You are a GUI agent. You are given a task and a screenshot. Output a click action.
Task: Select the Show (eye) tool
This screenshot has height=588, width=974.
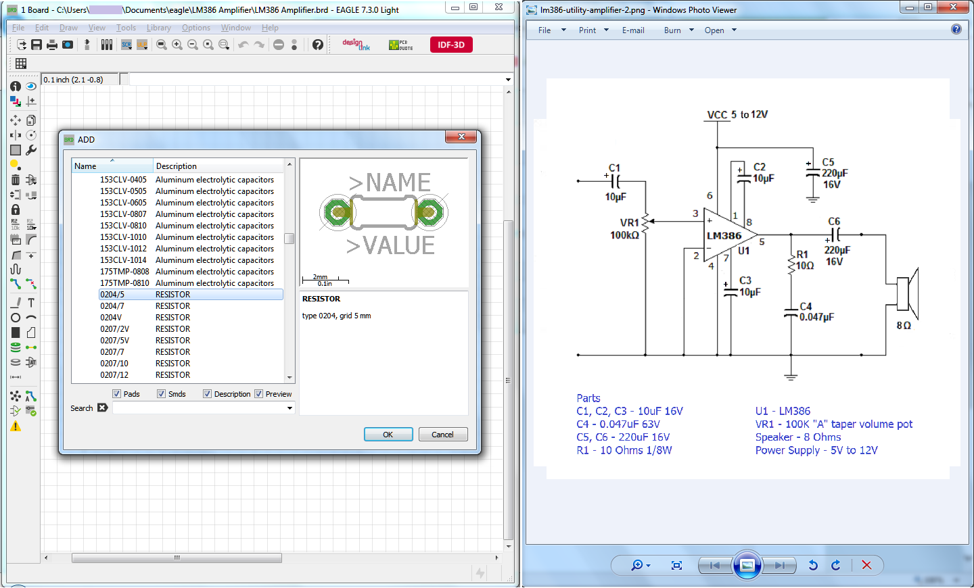31,86
